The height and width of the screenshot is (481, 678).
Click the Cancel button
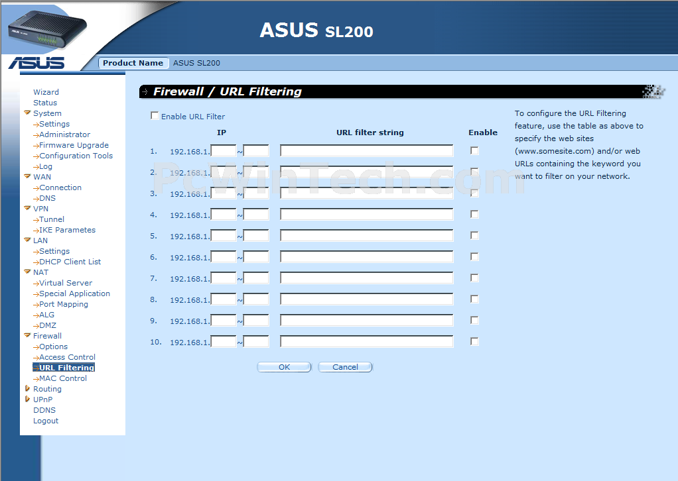tap(345, 367)
